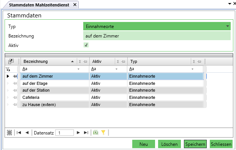236x150 pixels.
Task: Pin the 'auf der Etage' row
Action: pyautogui.click(x=15, y=83)
